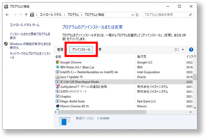Open the recent locations dropdown chevron
Viewport: 206px width, 138px height.
21,15
